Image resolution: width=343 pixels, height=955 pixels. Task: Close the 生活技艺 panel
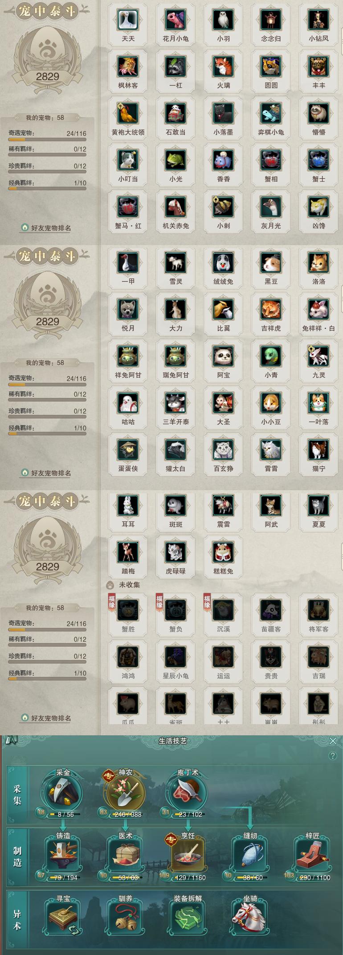point(333,741)
